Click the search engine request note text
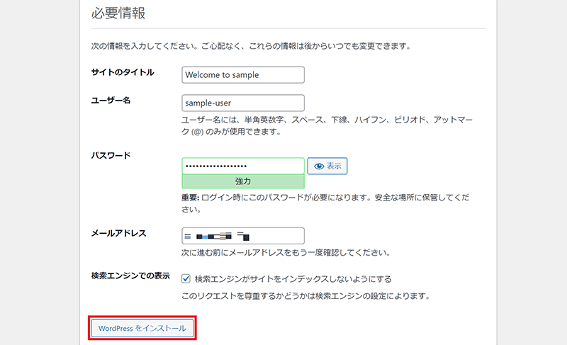 click(305, 295)
